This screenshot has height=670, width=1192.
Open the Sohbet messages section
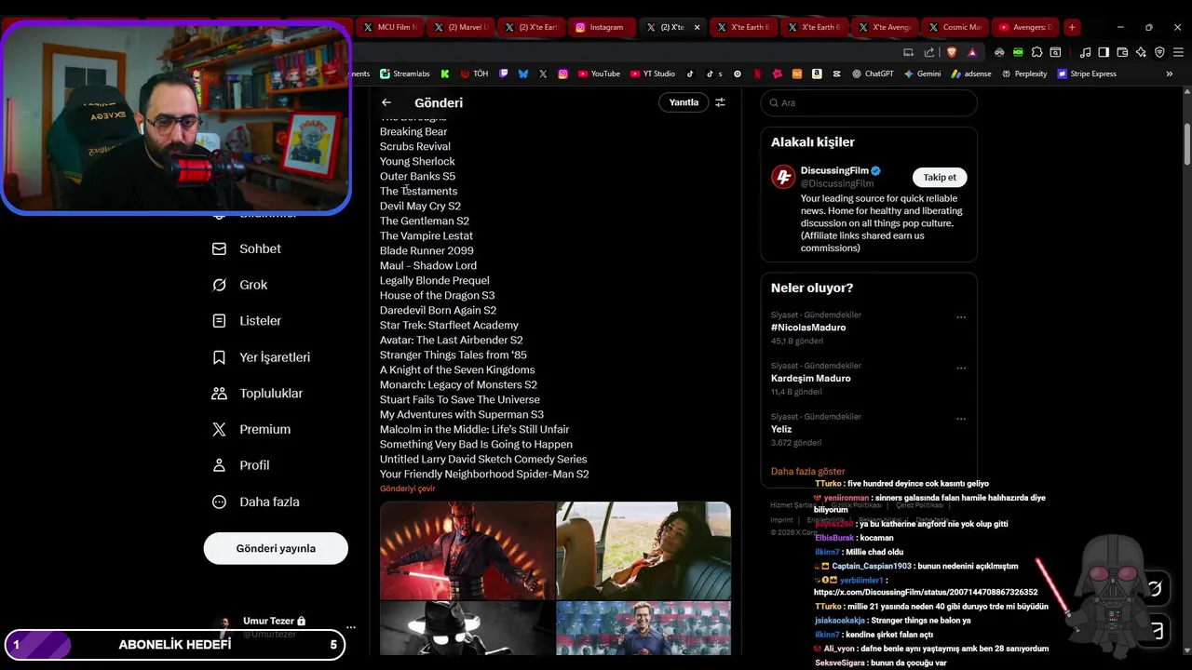point(247,248)
